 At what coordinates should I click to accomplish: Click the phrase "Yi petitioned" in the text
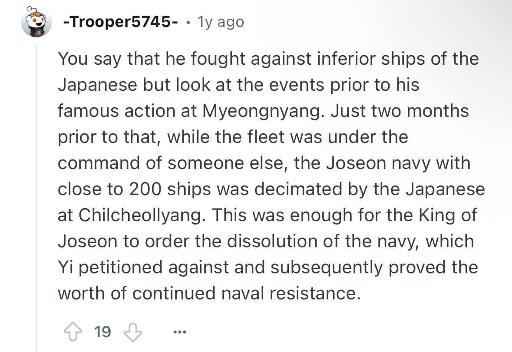110,267
